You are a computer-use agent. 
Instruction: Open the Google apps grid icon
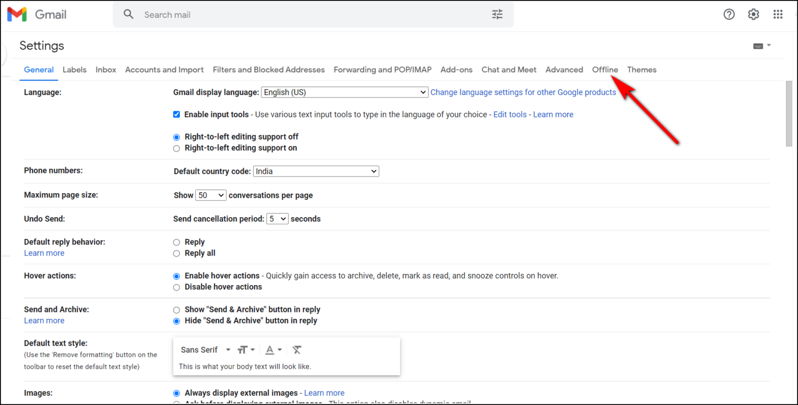point(778,14)
